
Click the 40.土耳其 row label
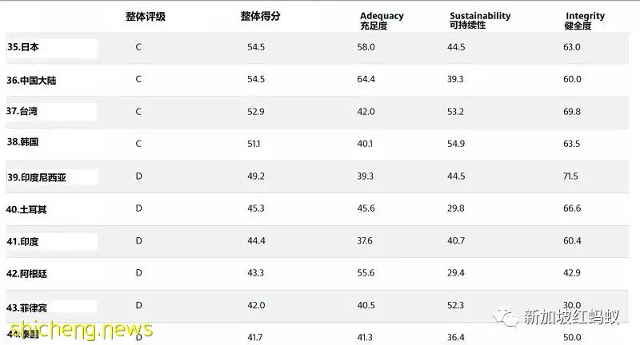[26, 209]
